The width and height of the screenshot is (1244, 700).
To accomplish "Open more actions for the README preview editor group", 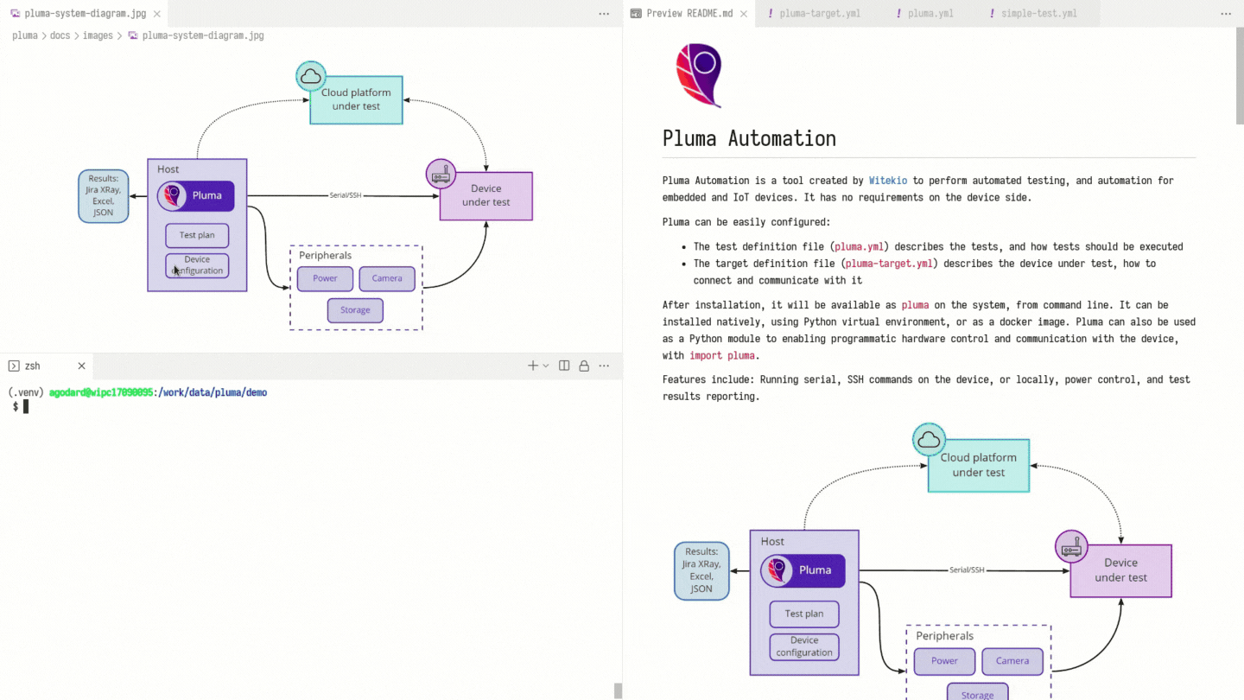I will tap(1226, 14).
